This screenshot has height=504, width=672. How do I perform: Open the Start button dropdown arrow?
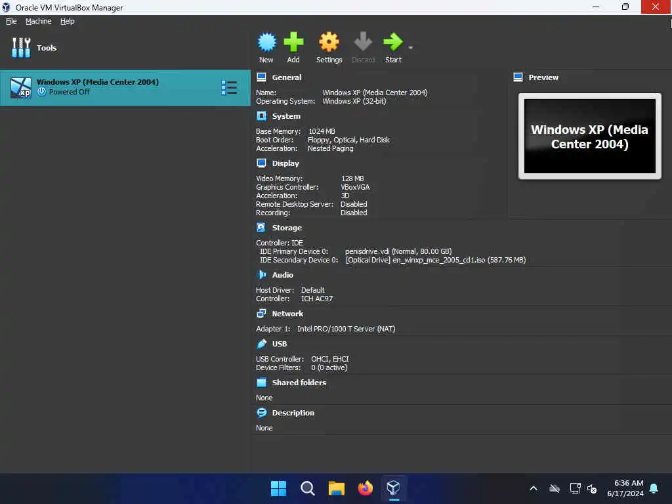pos(411,47)
